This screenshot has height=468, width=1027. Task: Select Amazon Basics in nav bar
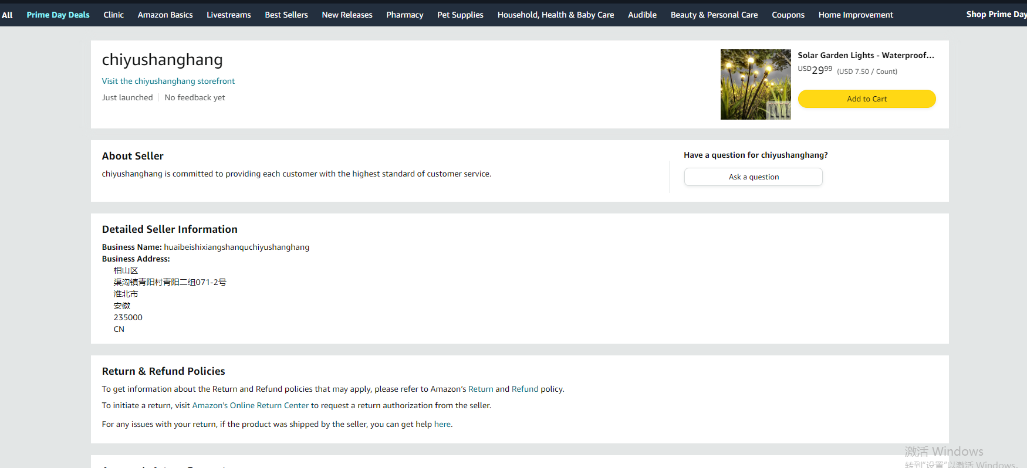point(165,15)
